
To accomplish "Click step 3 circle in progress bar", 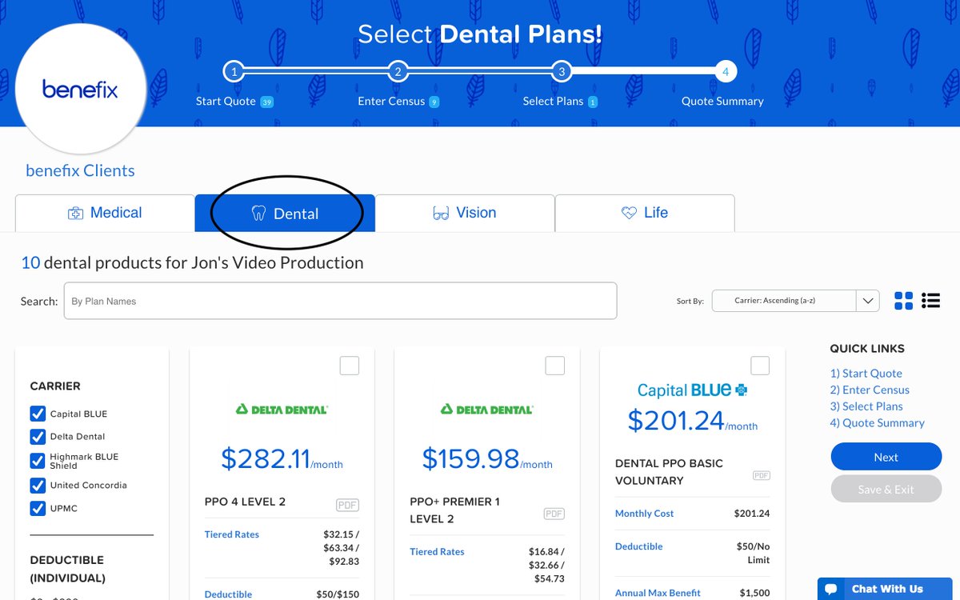I will (562, 72).
